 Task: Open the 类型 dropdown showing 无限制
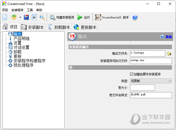tap(151, 81)
